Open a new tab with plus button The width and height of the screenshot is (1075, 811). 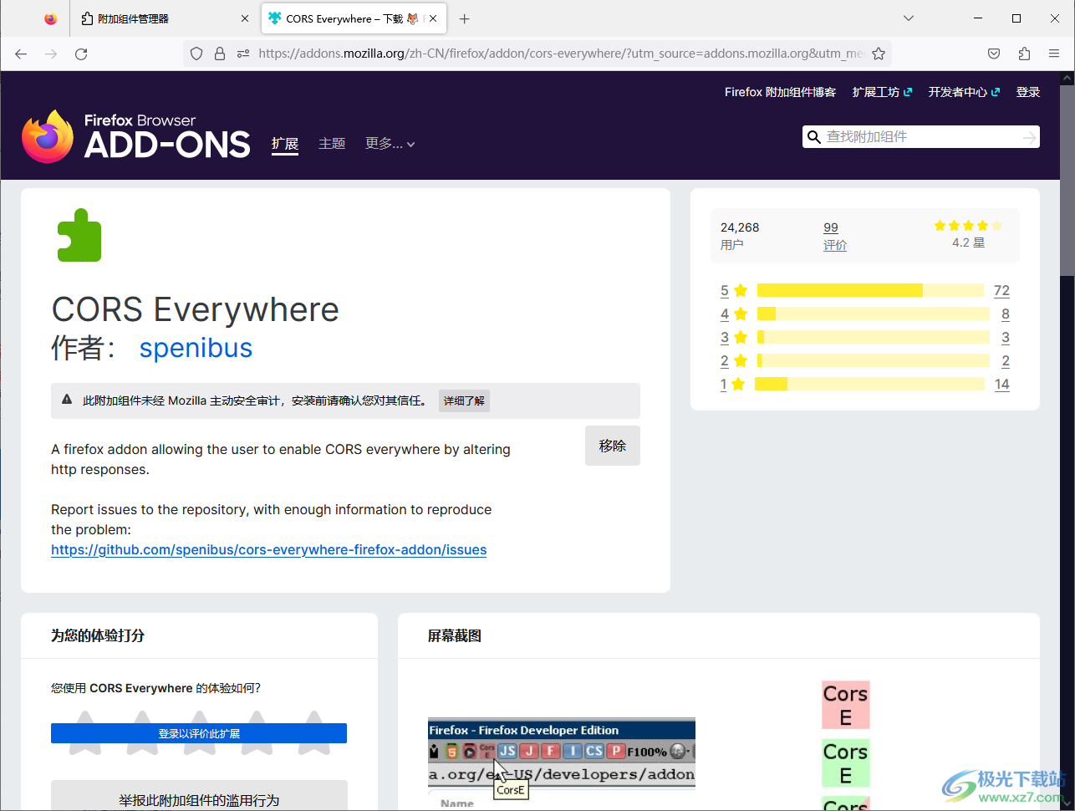(x=465, y=18)
